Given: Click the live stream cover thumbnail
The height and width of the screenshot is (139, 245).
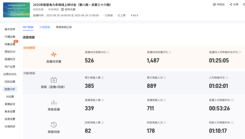Looking at the screenshot, I should [17, 10].
